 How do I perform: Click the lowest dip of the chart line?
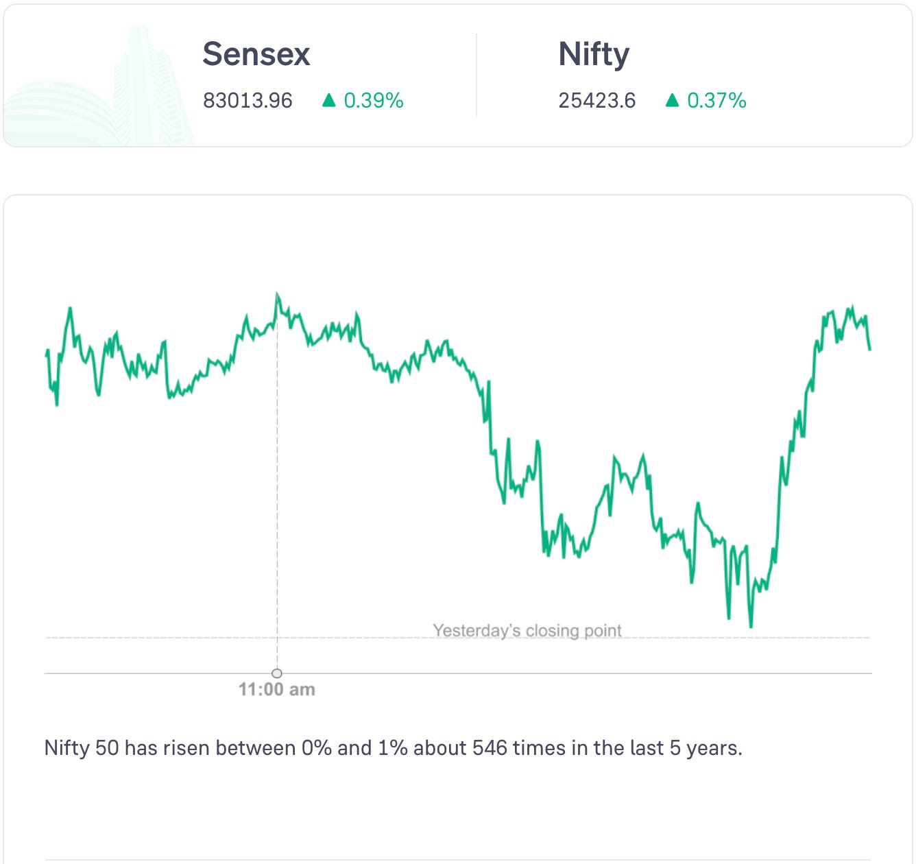[x=751, y=625]
